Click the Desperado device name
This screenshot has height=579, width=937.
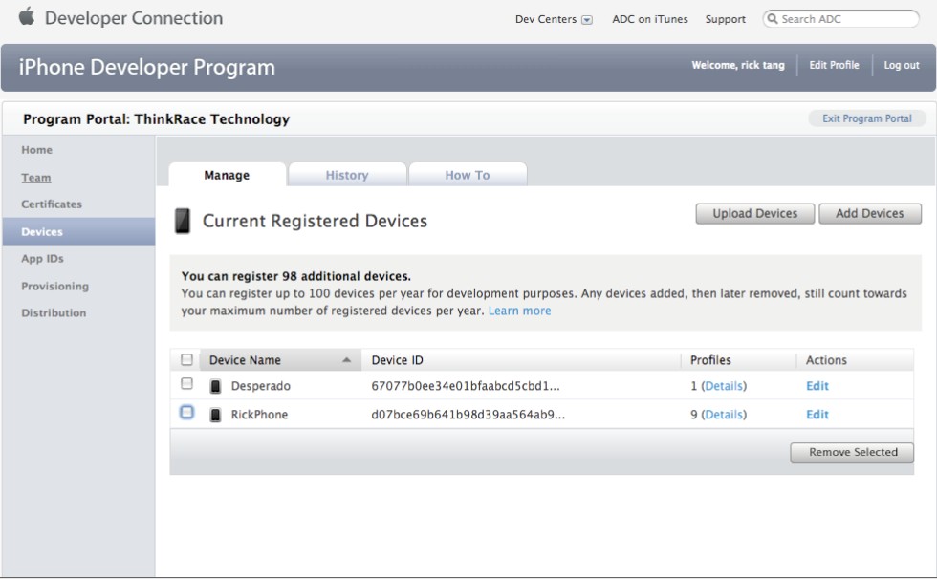[x=260, y=386]
